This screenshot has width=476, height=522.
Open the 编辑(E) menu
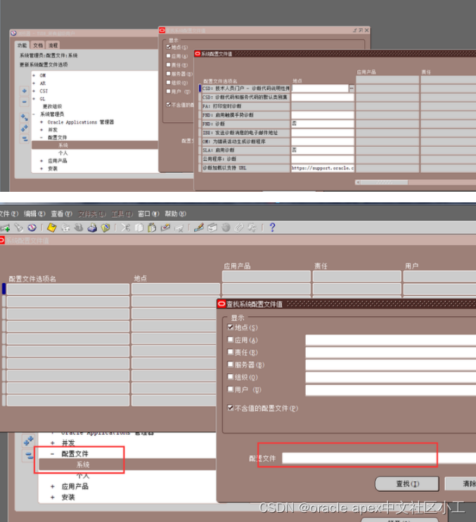pyautogui.click(x=34, y=214)
